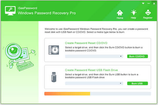Select the Help label in the top navigation

(x=133, y=18)
